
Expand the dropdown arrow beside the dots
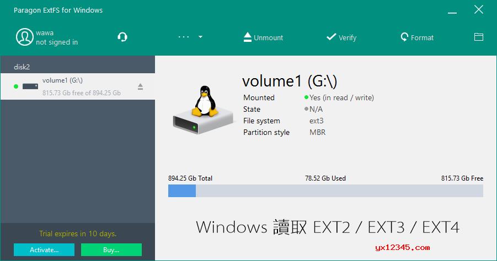point(200,37)
